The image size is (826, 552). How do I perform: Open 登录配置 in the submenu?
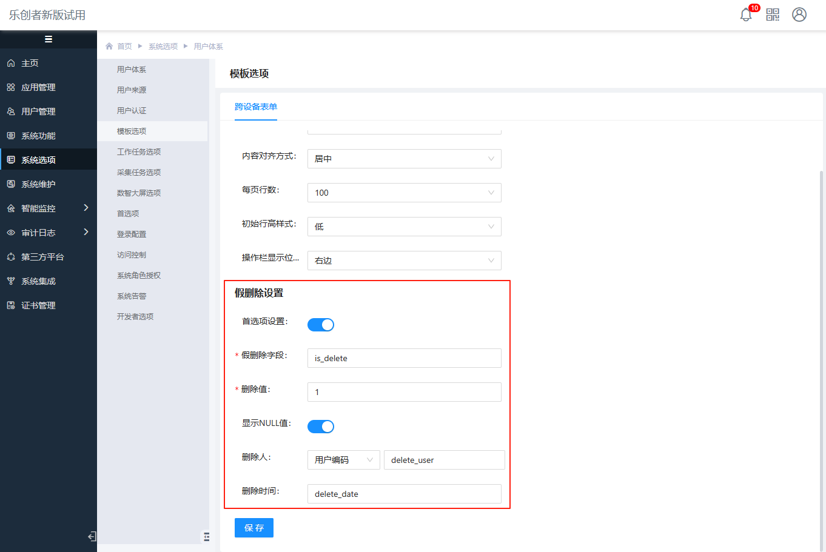(132, 234)
